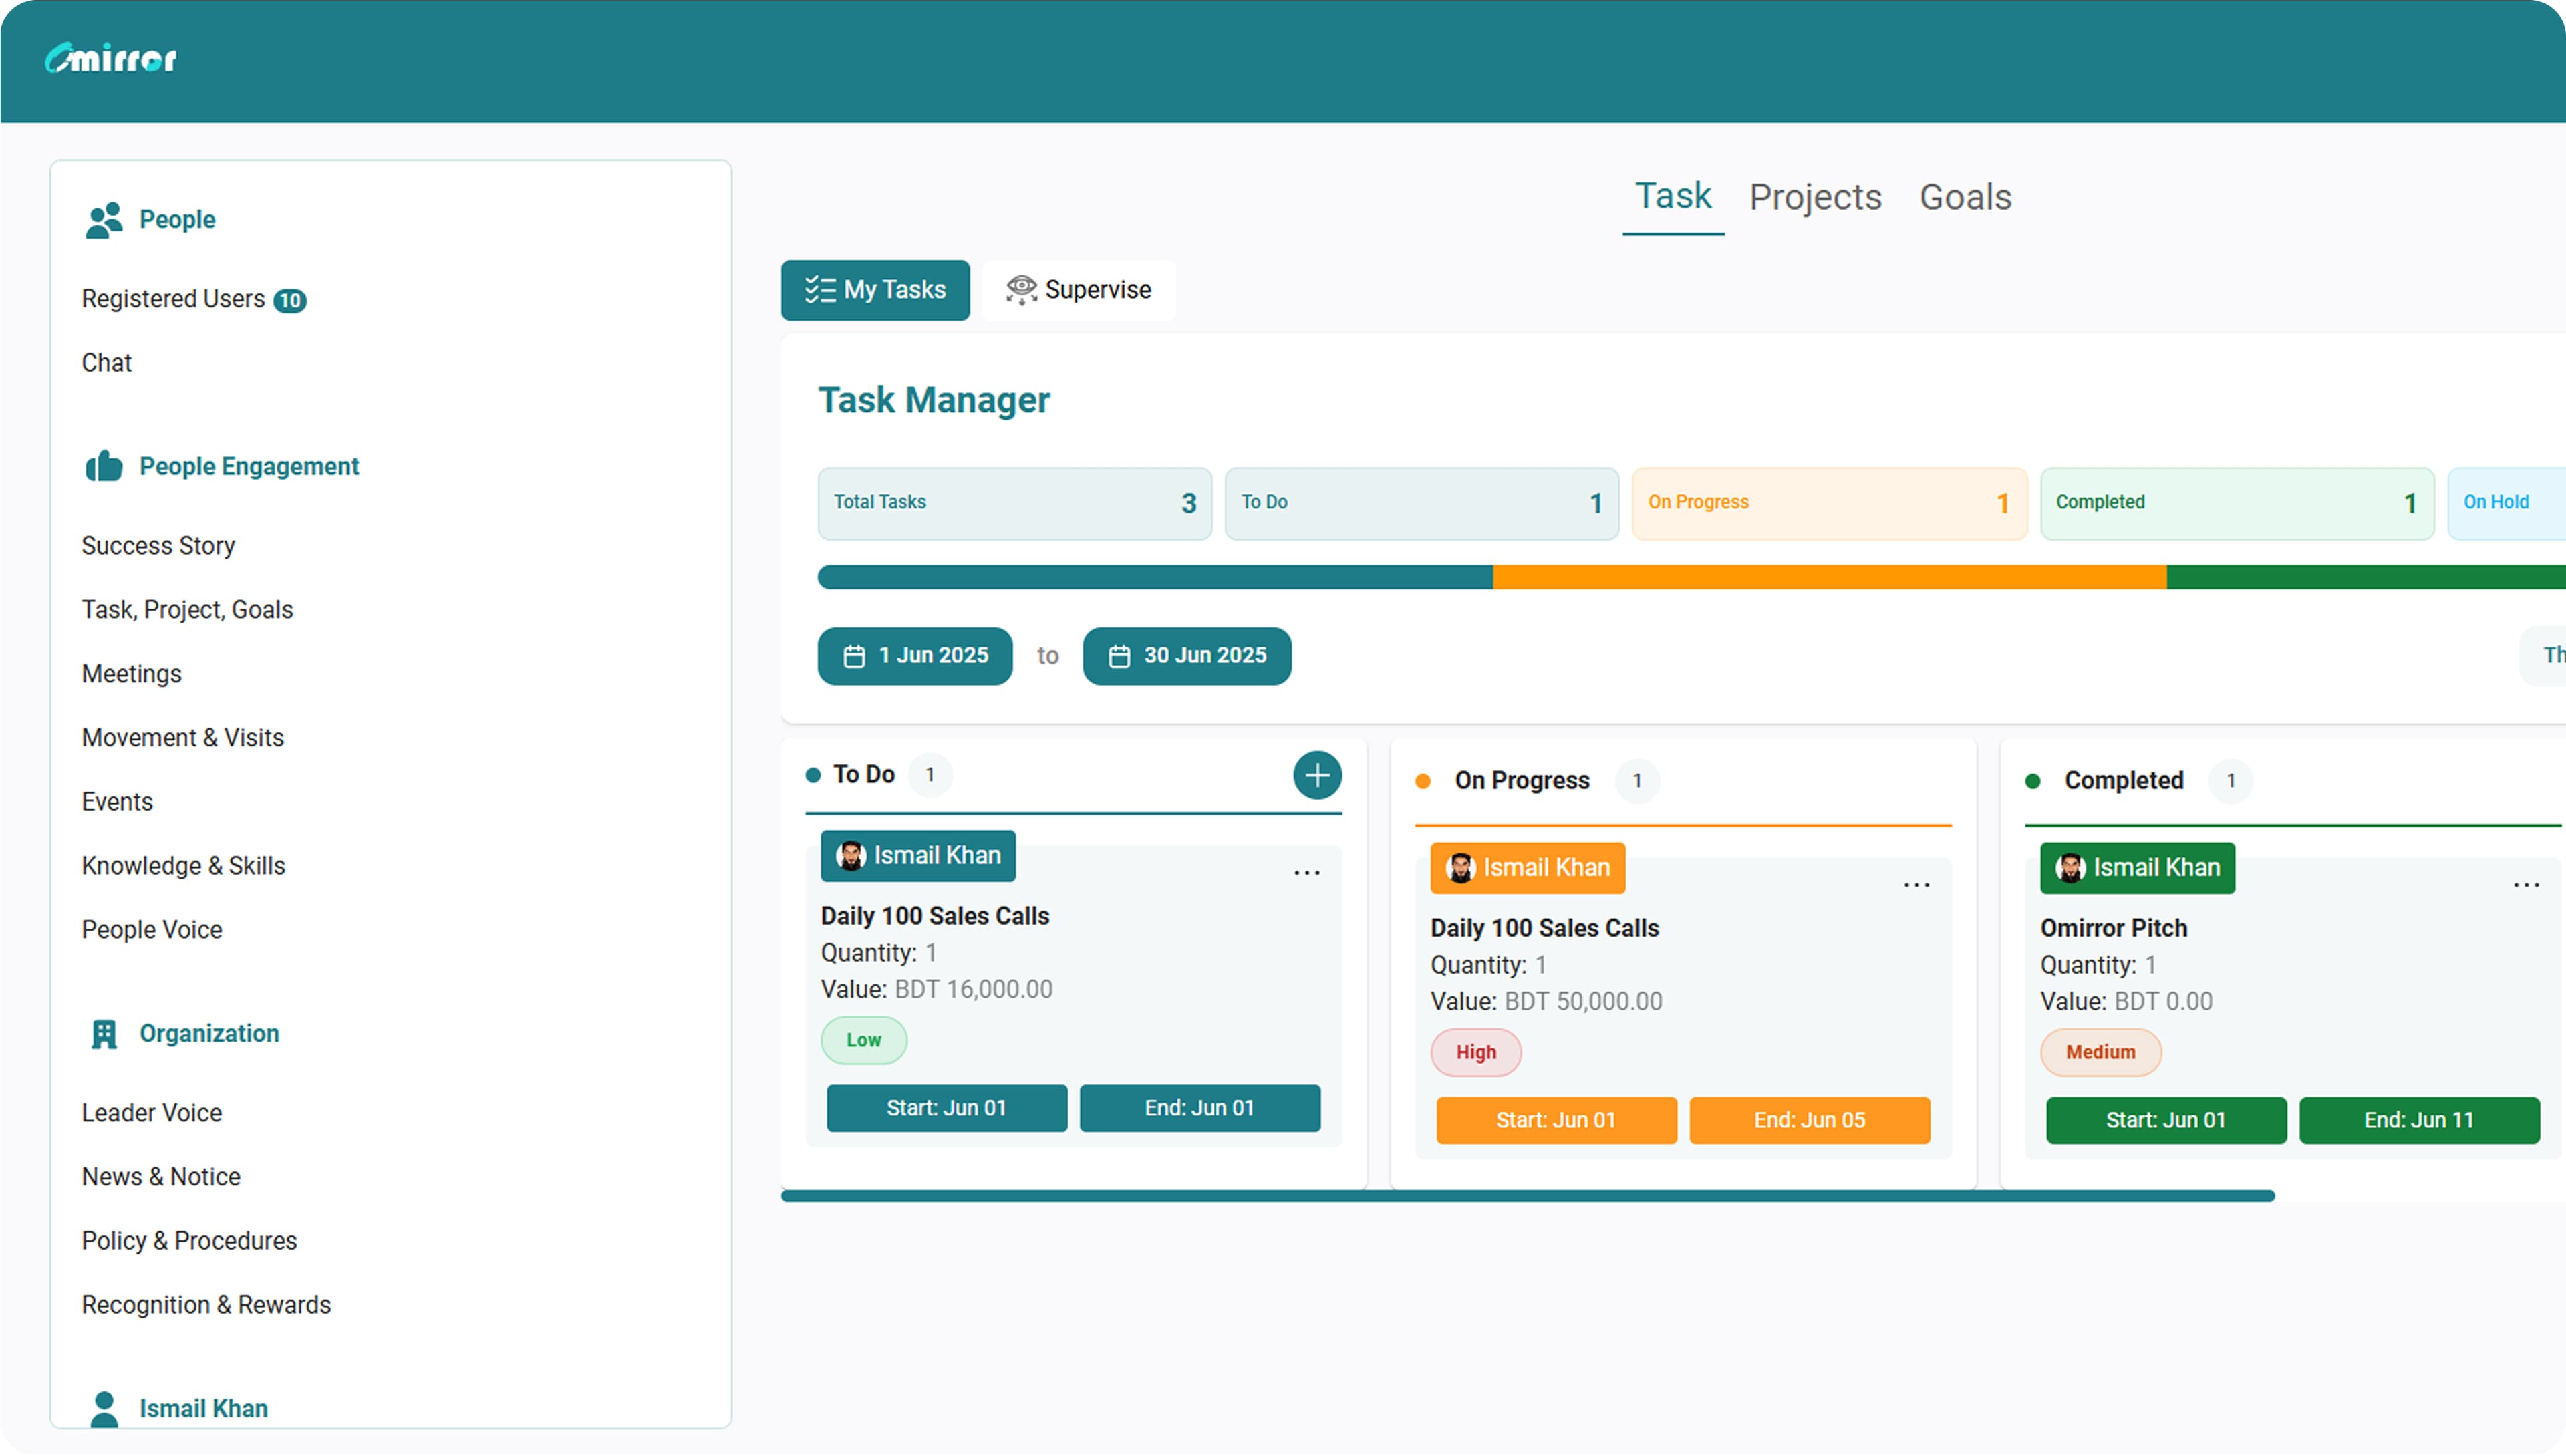Open three-dot menu on To Do task card
The image size is (2566, 1456).
pos(1306,873)
